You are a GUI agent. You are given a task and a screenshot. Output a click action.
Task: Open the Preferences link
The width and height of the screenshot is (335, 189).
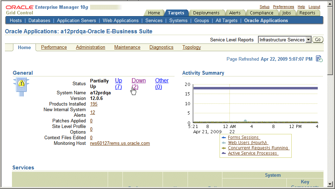[x=284, y=7]
